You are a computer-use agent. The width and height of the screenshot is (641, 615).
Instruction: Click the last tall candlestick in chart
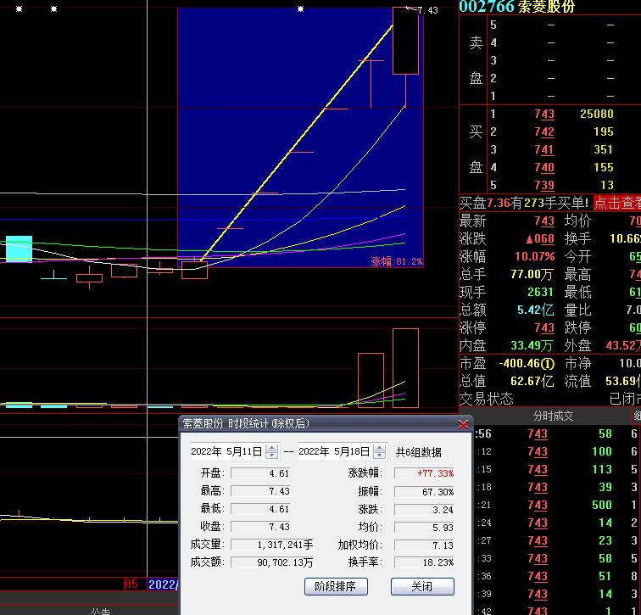pos(405,41)
